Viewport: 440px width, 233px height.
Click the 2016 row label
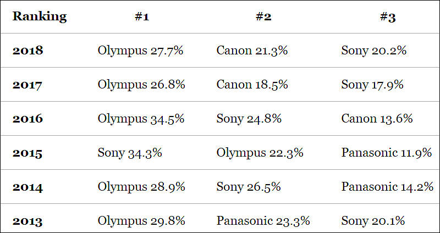tap(28, 119)
